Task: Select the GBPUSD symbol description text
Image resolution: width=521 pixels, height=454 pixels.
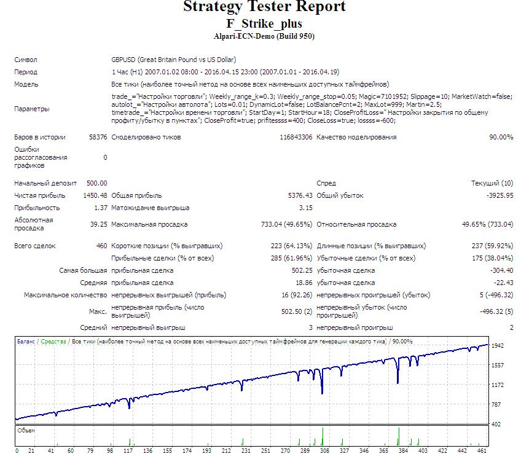Action: tap(174, 60)
